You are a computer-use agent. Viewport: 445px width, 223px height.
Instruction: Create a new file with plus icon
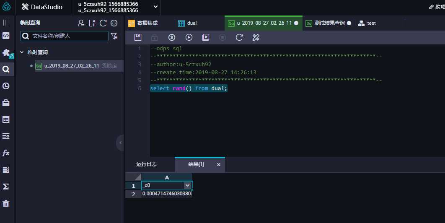tap(92, 23)
